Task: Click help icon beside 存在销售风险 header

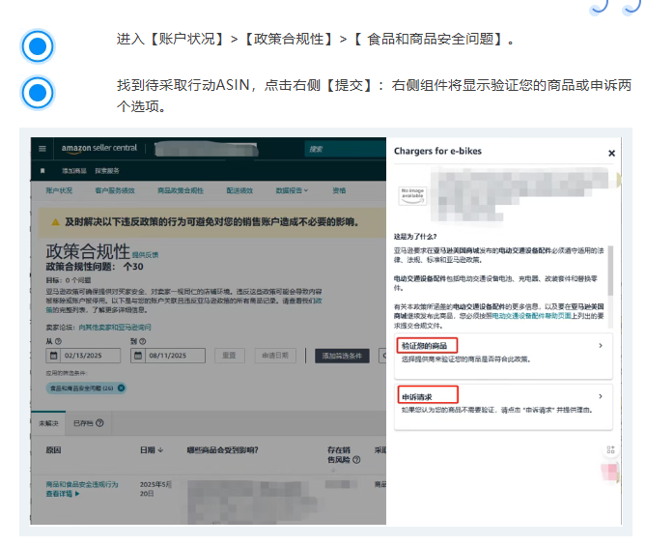Action: tap(356, 459)
